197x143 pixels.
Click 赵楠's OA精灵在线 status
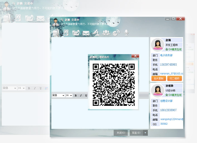pos(174,49)
